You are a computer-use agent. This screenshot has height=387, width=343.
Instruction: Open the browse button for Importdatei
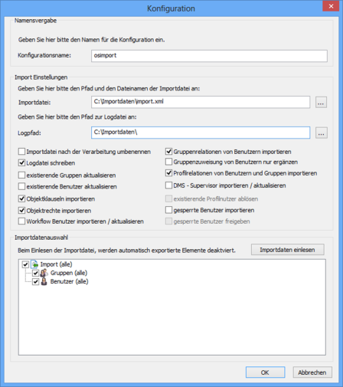[321, 103]
